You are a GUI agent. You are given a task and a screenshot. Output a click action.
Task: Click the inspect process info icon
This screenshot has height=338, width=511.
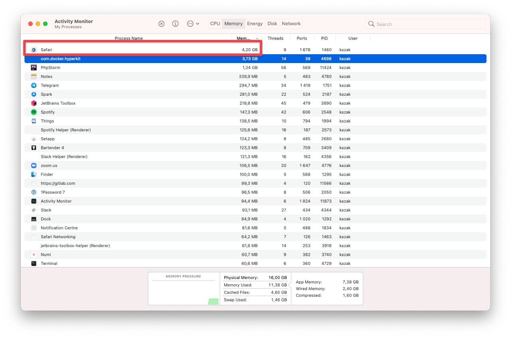[175, 24]
